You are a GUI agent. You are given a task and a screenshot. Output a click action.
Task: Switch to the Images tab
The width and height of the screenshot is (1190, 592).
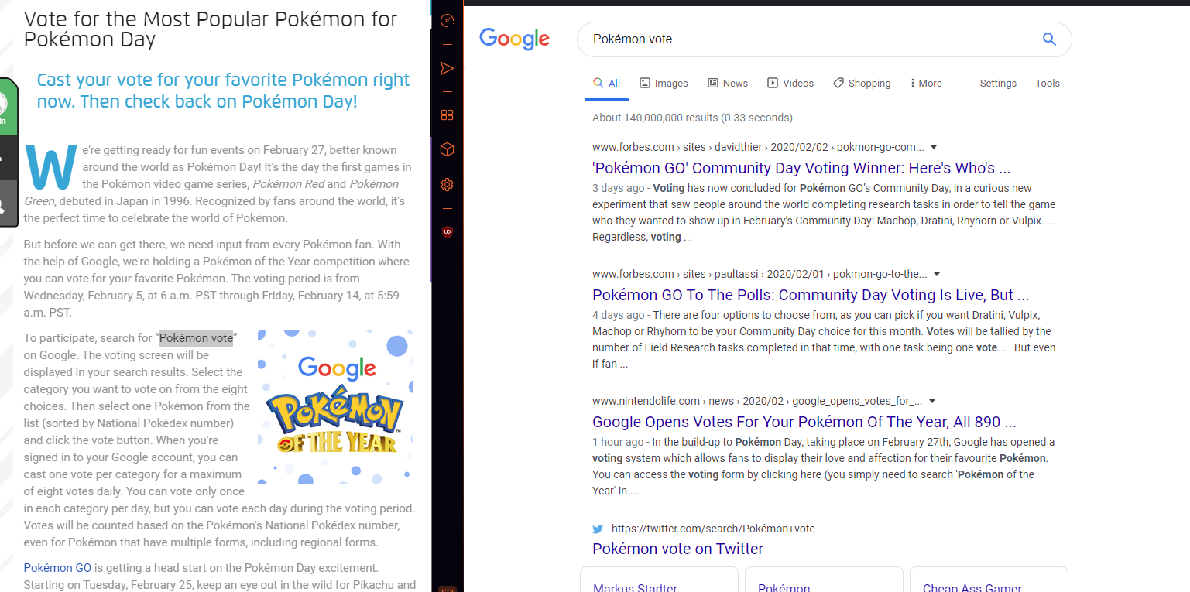click(x=664, y=84)
